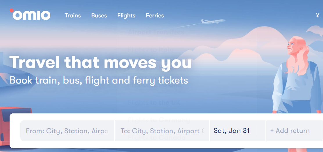
Task: Click the Book train, bus, flight subheading
Action: pyautogui.click(x=99, y=80)
